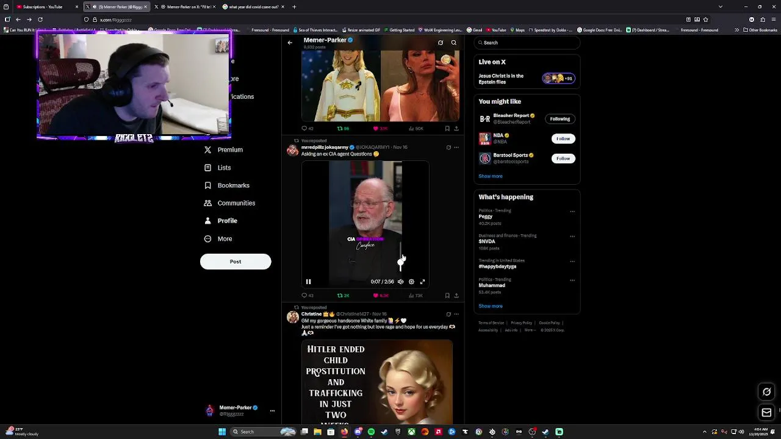Image resolution: width=781 pixels, height=439 pixels.
Task: Pause the CIA agent video
Action: (308, 282)
